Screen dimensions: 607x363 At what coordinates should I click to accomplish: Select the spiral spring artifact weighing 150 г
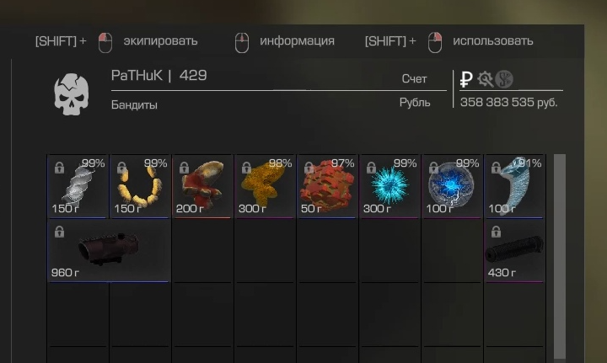[78, 186]
